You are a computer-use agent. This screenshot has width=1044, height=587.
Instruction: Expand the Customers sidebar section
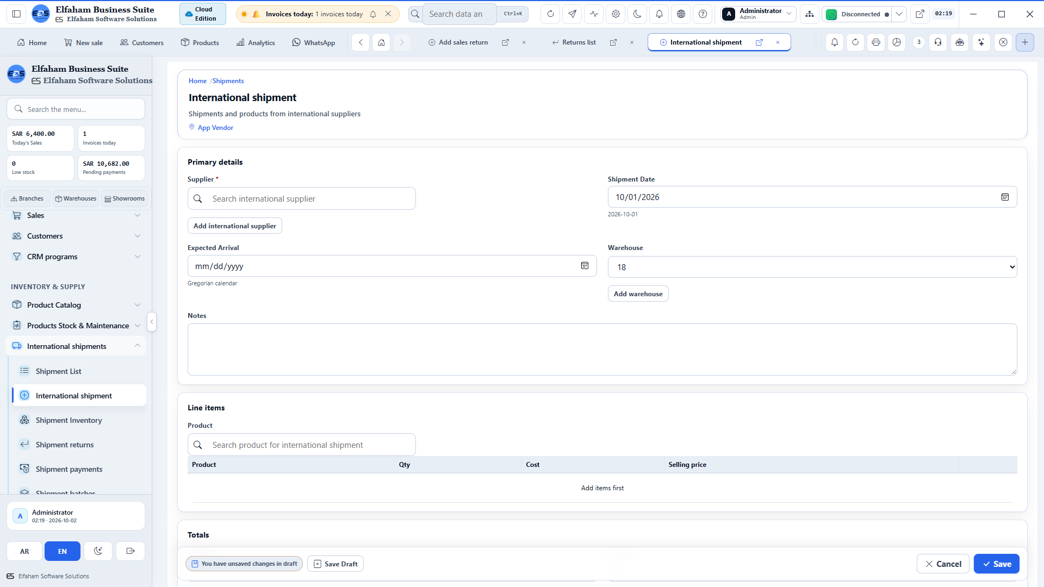pos(76,236)
